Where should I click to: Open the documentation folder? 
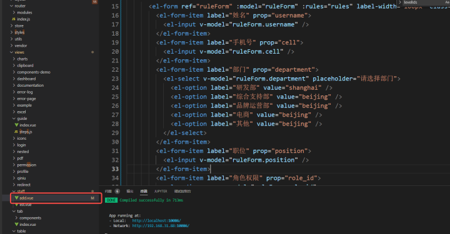31,85
